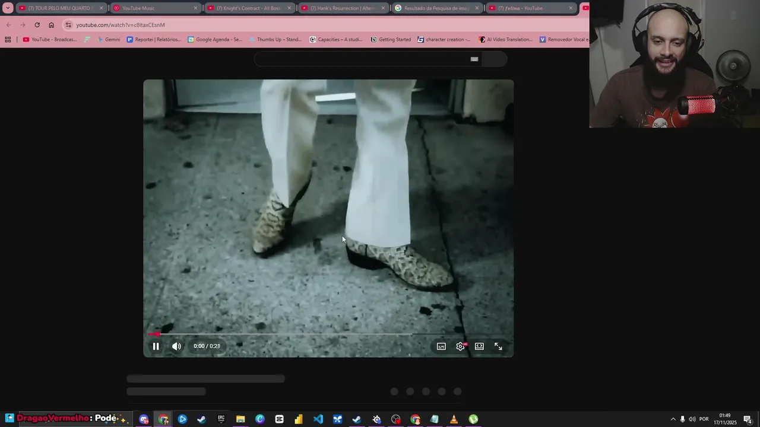Open VLC media player from the taskbar
The height and width of the screenshot is (427, 760).
(454, 419)
